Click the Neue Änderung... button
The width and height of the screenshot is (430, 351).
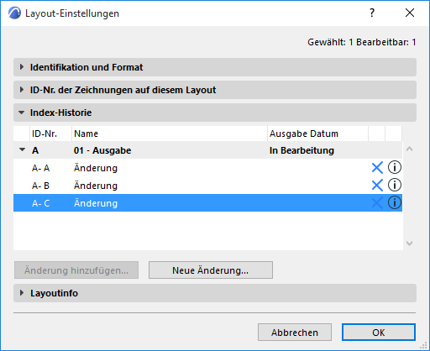[x=211, y=270]
